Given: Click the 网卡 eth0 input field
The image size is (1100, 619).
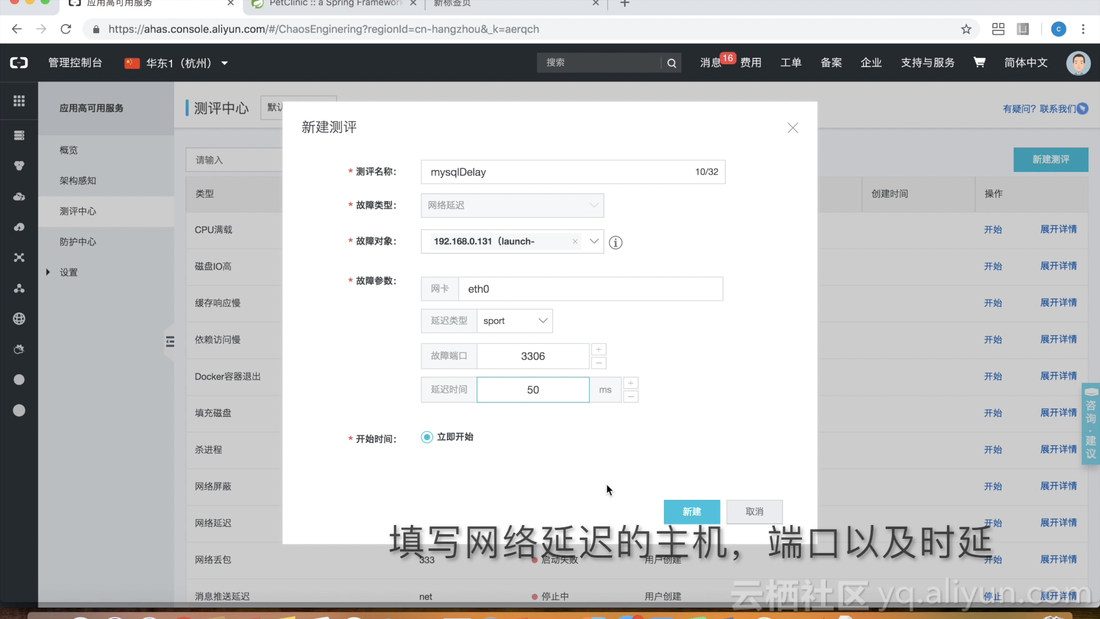Looking at the screenshot, I should point(590,289).
